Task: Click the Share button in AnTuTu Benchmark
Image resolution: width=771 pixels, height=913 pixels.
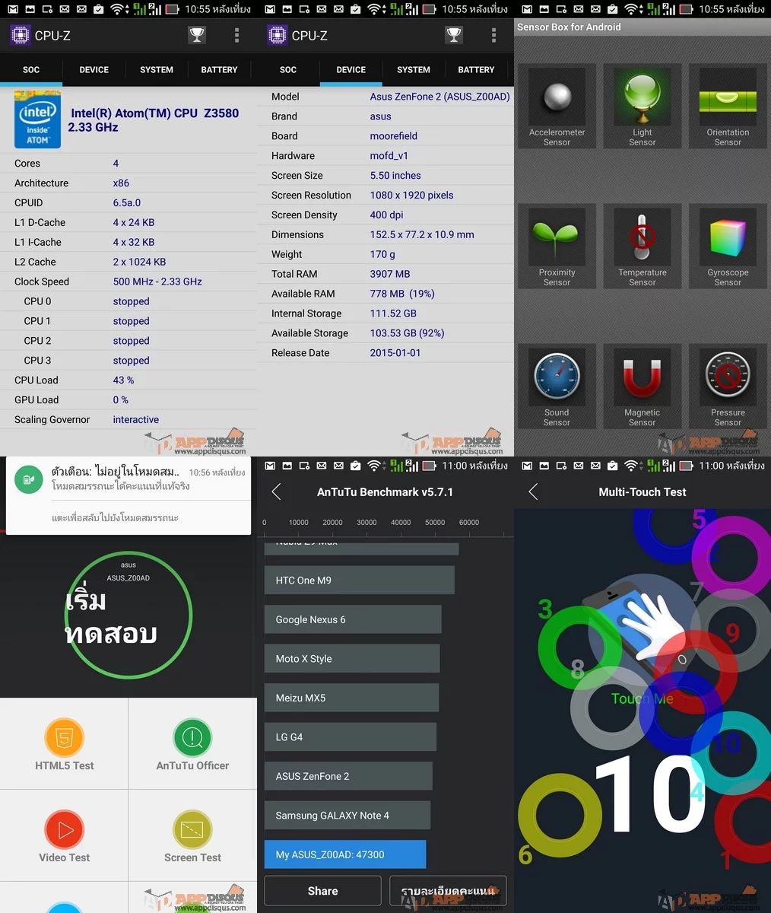Action: tap(322, 891)
